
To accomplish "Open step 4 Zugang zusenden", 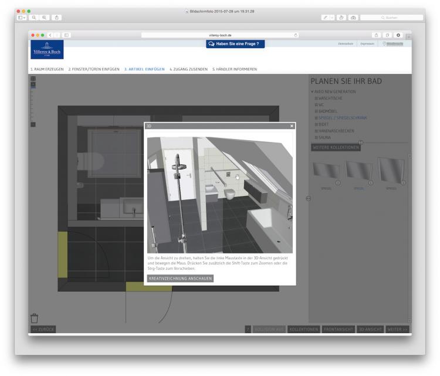I will pos(188,69).
